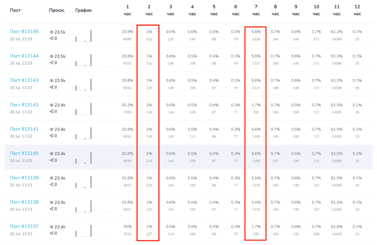Click the views eye icon for Пост #13145
Image resolution: width=377 pixels, height=245 pixels.
click(x=51, y=32)
